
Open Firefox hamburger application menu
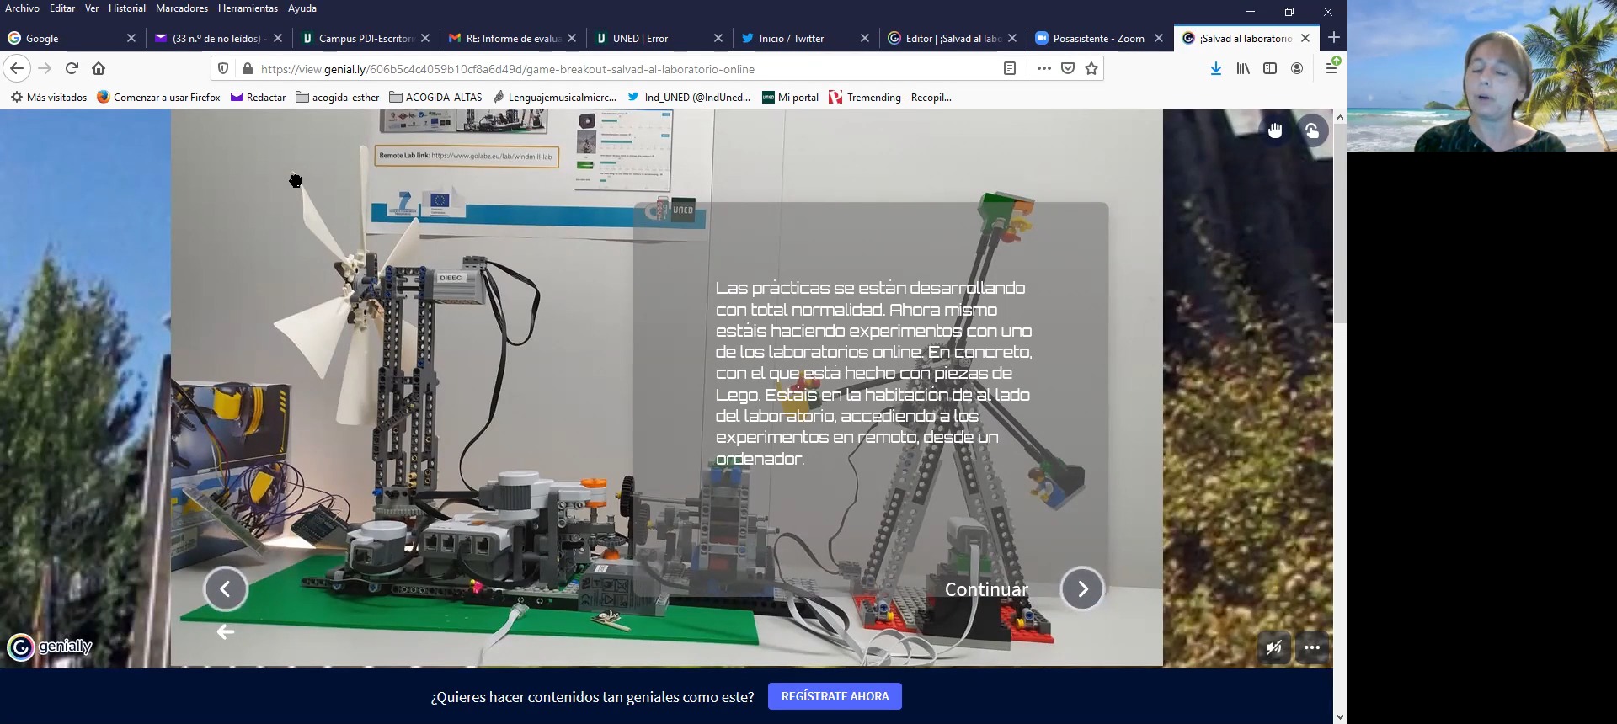point(1331,69)
